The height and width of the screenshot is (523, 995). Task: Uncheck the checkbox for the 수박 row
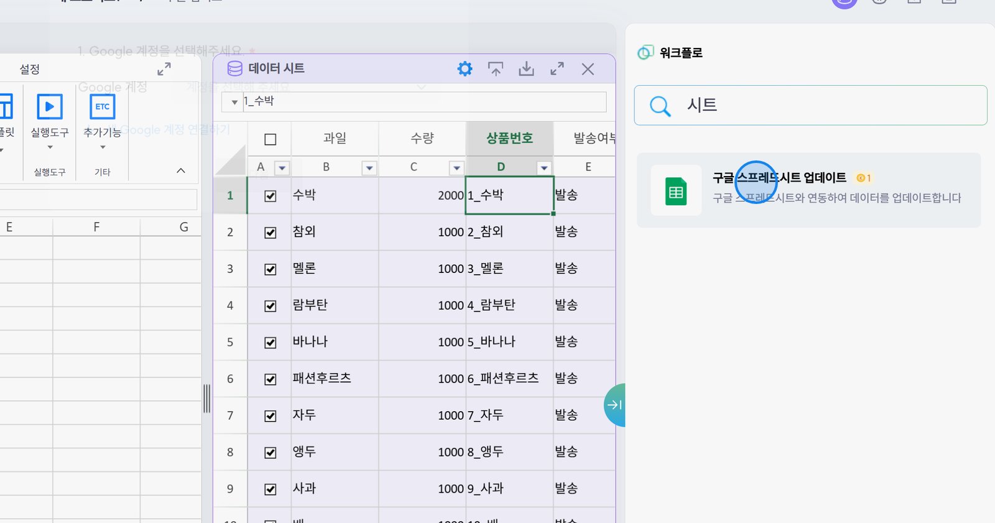pyautogui.click(x=271, y=196)
